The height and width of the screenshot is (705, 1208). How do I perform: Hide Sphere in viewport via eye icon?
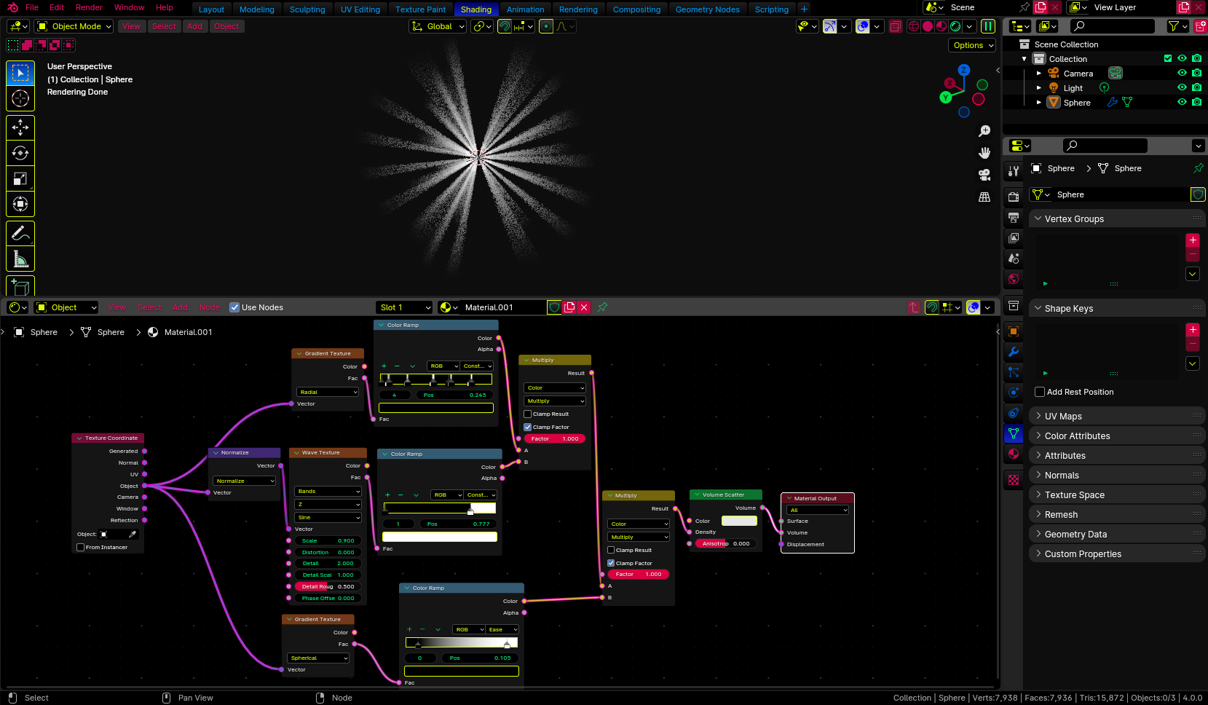coord(1182,102)
